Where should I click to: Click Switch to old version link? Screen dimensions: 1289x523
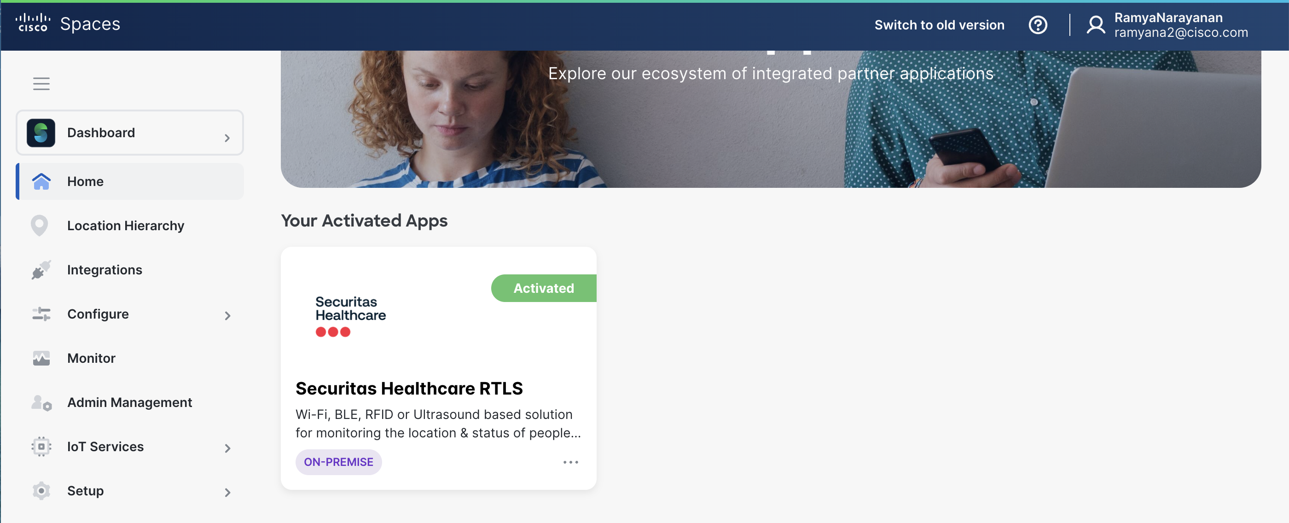(x=939, y=25)
